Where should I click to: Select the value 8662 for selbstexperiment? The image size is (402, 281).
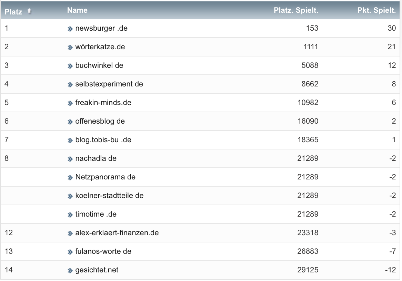click(x=310, y=84)
